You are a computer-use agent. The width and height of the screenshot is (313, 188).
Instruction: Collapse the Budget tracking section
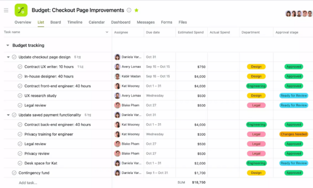(7, 45)
